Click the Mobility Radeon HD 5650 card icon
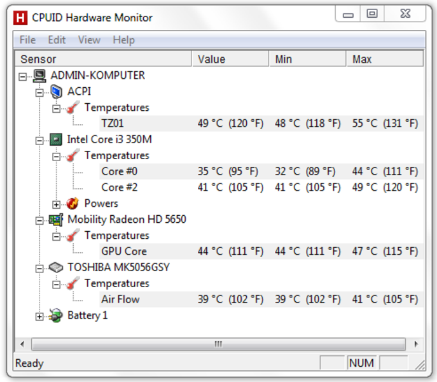 point(56,220)
